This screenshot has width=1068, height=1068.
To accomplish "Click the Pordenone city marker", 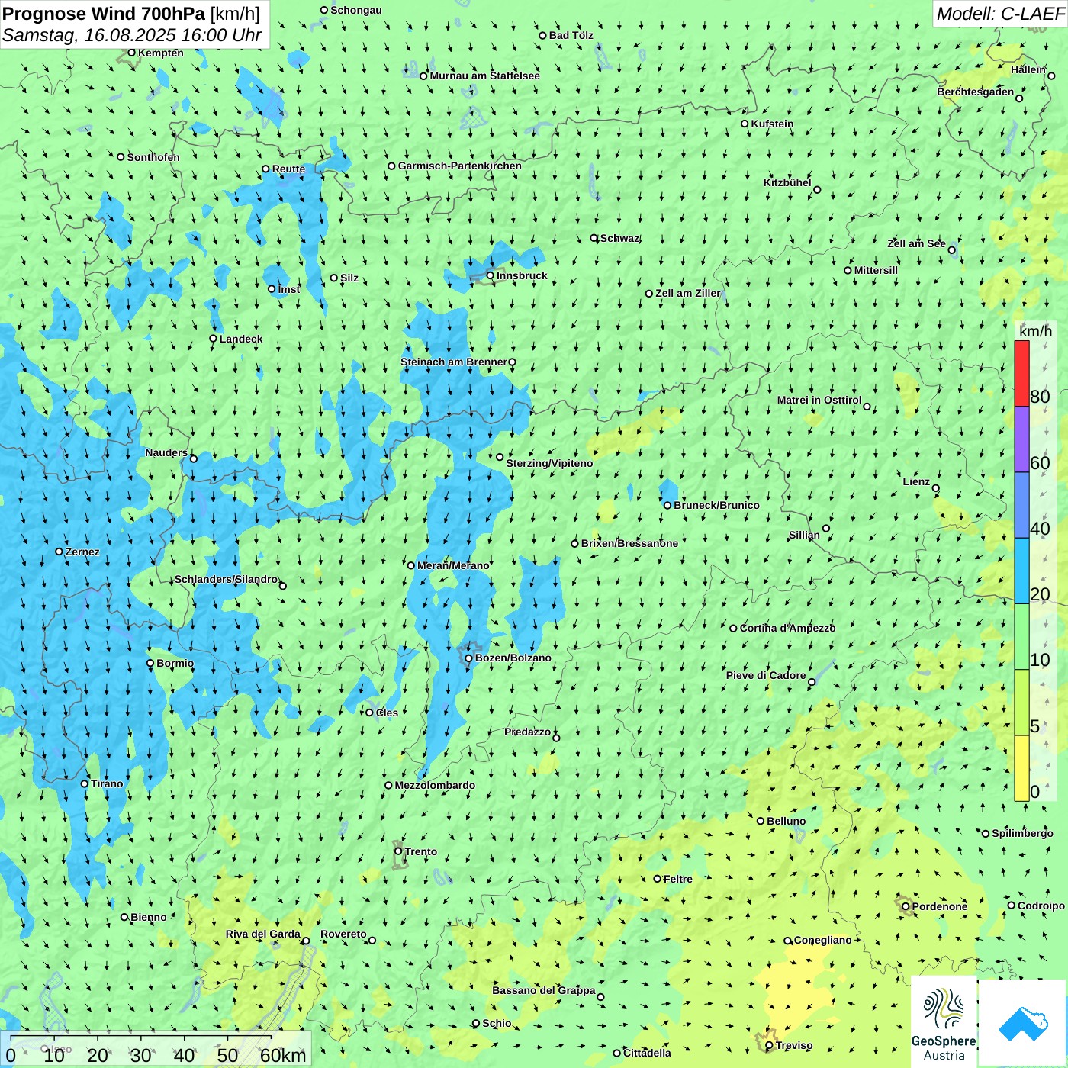I will (906, 907).
